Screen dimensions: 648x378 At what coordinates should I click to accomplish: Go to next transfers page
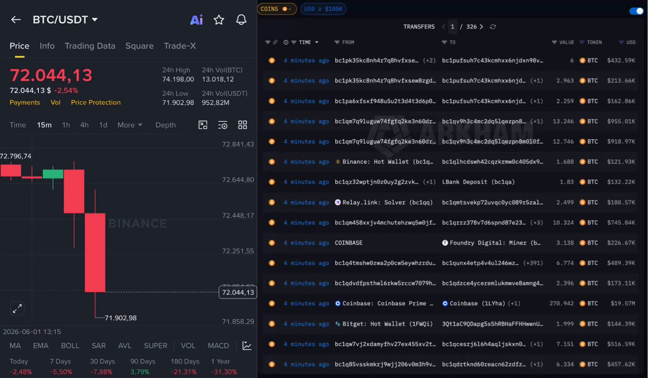pyautogui.click(x=481, y=27)
